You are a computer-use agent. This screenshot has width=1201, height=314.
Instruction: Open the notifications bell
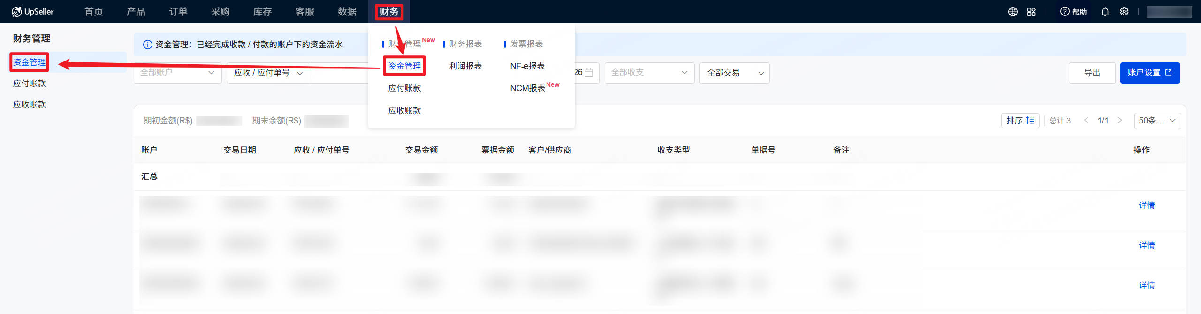coord(1105,12)
